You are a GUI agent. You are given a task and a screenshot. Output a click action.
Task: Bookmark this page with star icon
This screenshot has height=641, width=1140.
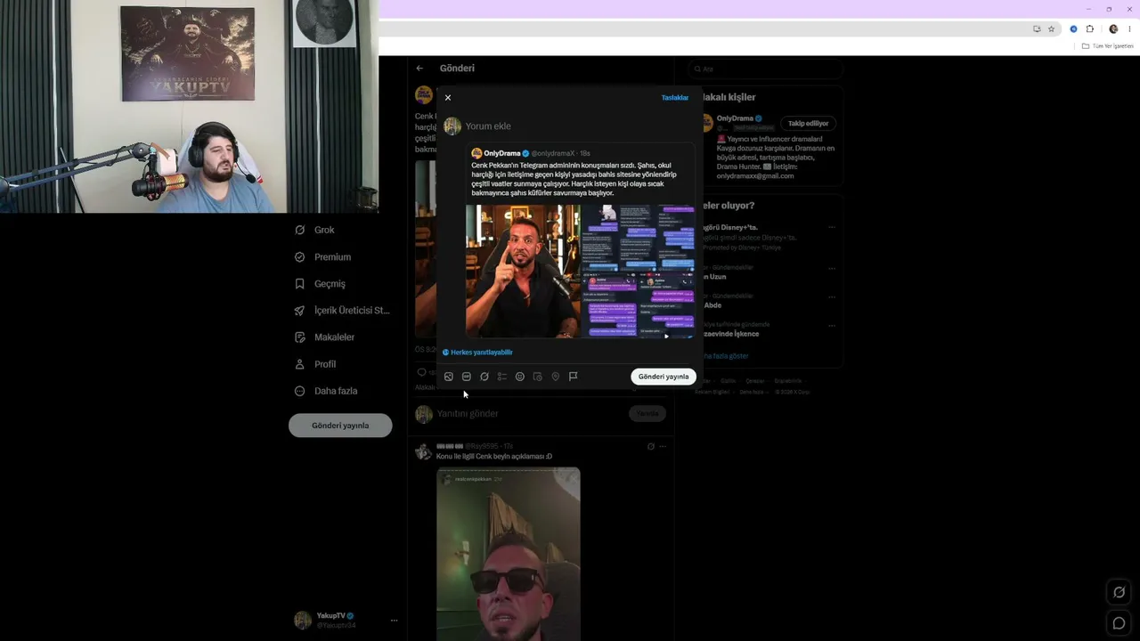tap(1051, 29)
